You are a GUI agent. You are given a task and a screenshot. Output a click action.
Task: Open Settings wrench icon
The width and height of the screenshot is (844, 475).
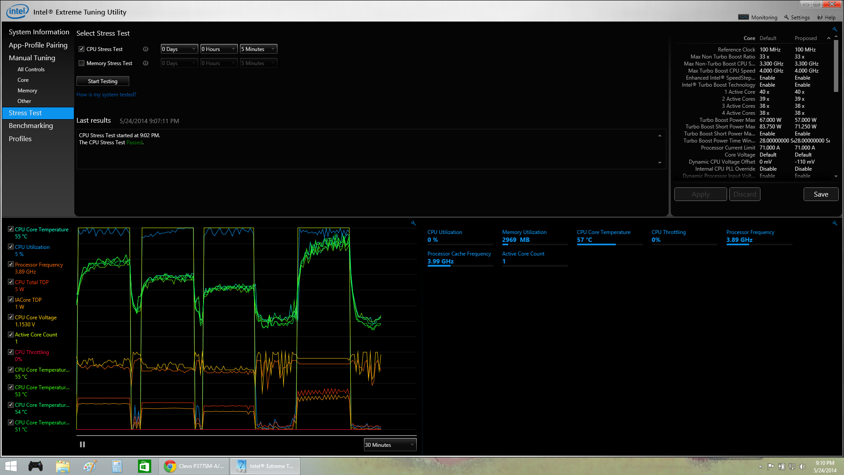pos(786,18)
